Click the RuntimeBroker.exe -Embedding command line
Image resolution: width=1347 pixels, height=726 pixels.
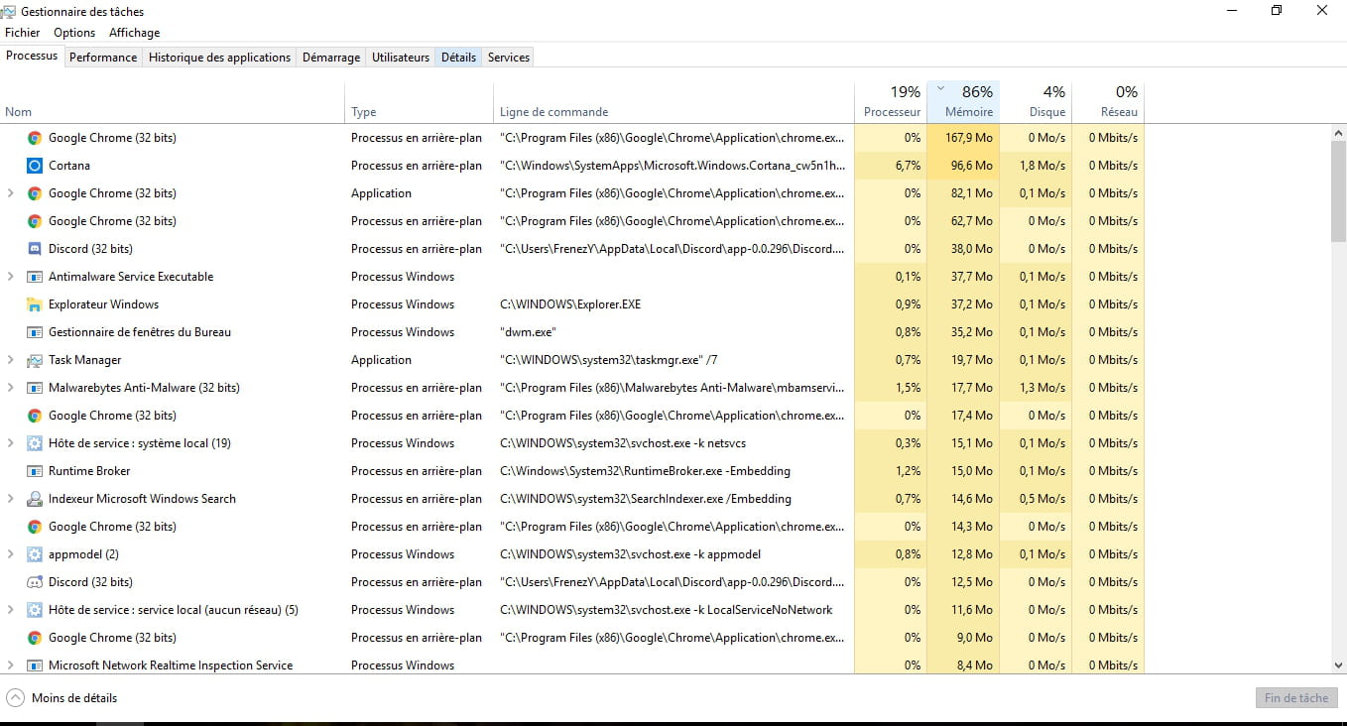645,471
